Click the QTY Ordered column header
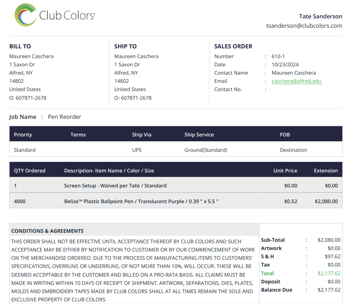Image resolution: width=344 pixels, height=304 pixels. (x=30, y=171)
